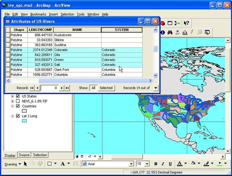This screenshot has width=232, height=176.
Task: Switch to the Source tab
Action: (24, 155)
